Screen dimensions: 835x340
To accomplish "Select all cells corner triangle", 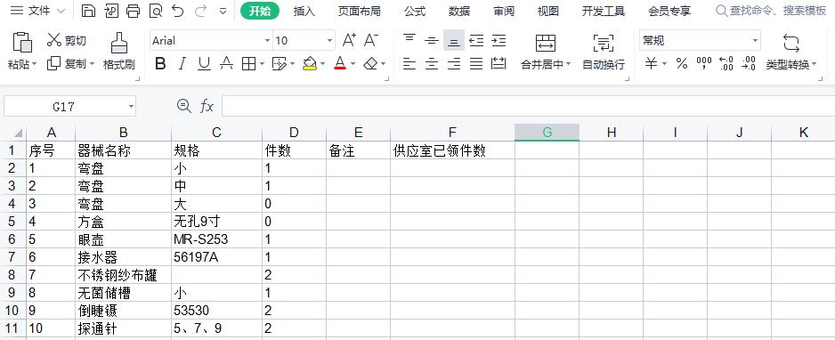I will (x=17, y=133).
